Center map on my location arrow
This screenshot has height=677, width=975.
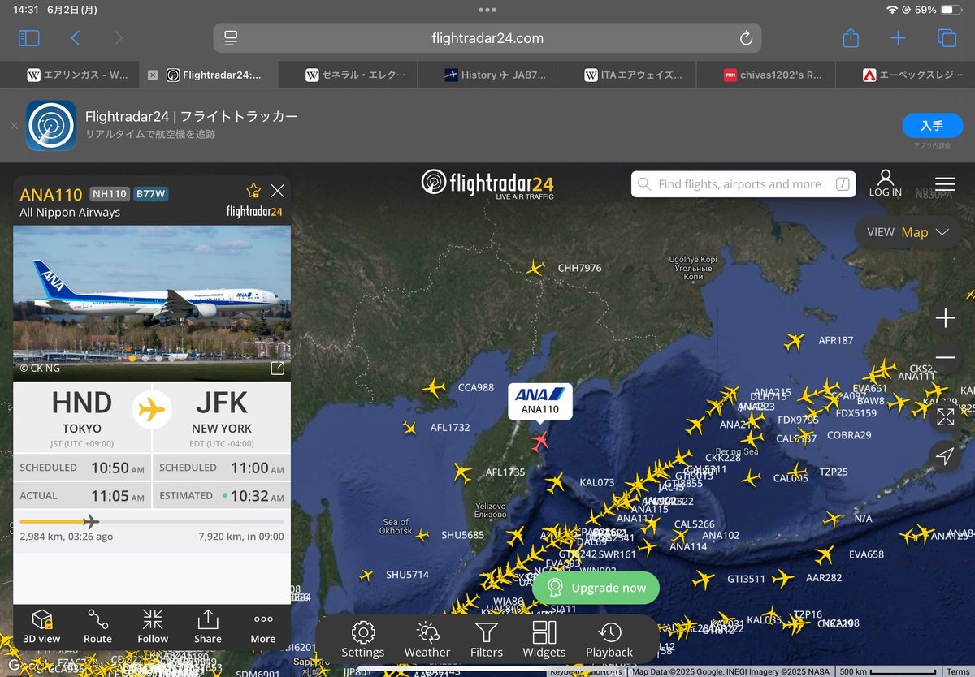pyautogui.click(x=945, y=456)
